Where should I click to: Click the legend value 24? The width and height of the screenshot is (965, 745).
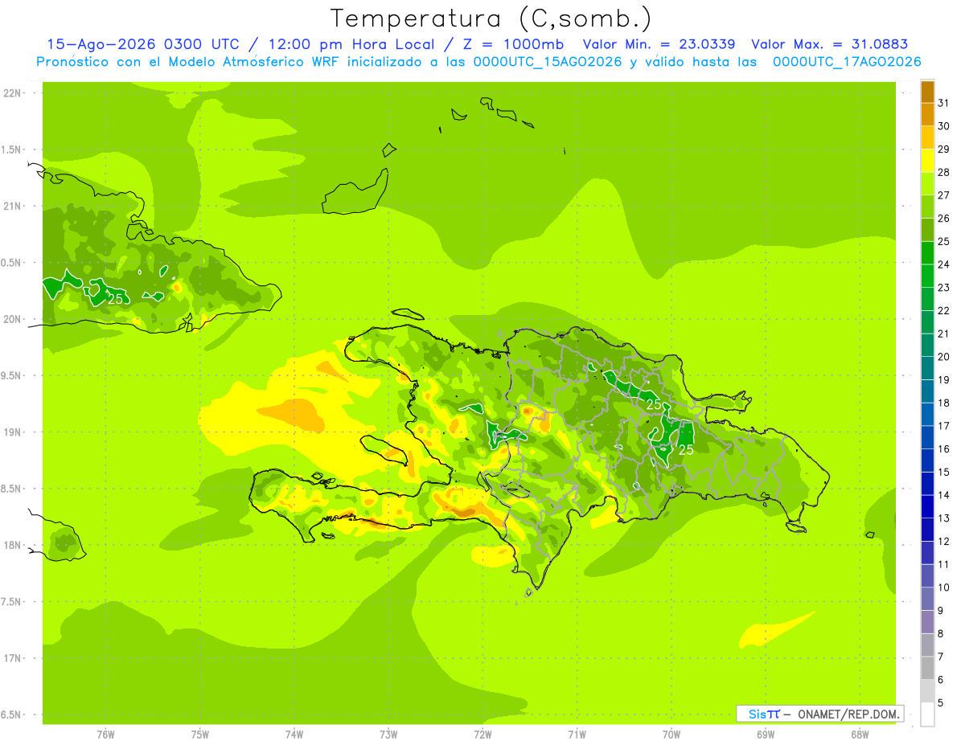(x=944, y=264)
